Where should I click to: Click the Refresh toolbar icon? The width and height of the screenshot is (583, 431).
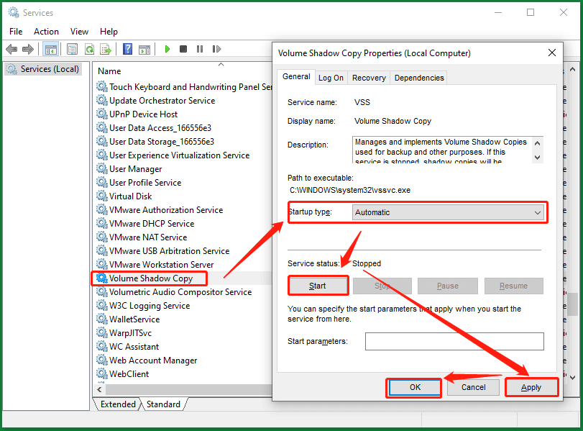coord(89,49)
